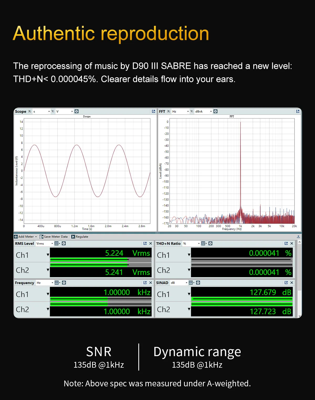The width and height of the screenshot is (315, 400).
Task: Open the Scope X-axis units dropdown
Action: pyautogui.click(x=49, y=111)
